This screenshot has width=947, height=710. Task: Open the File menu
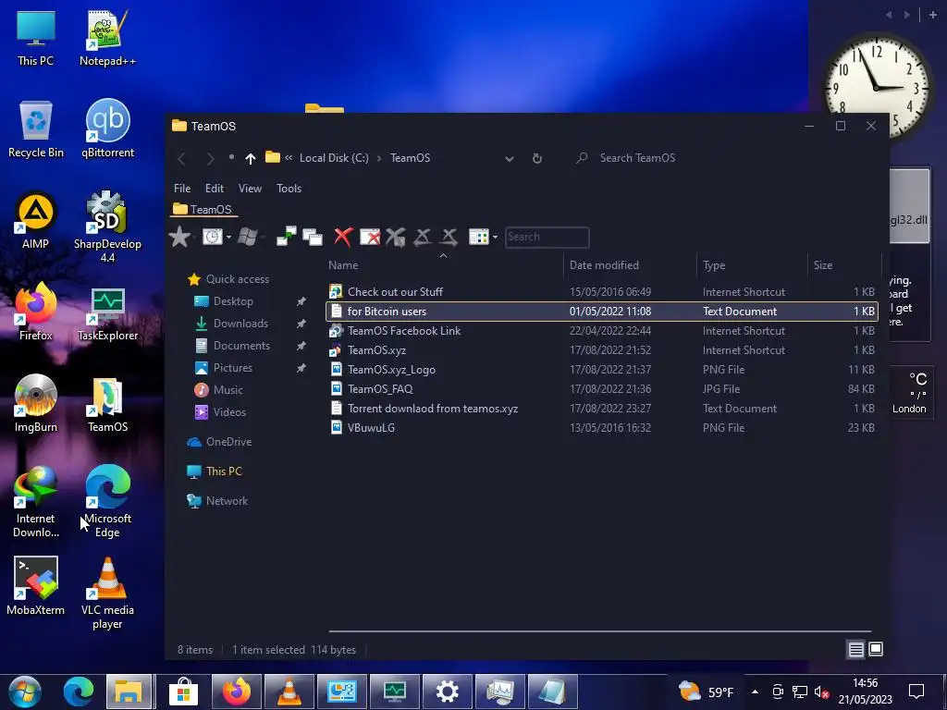tap(182, 189)
